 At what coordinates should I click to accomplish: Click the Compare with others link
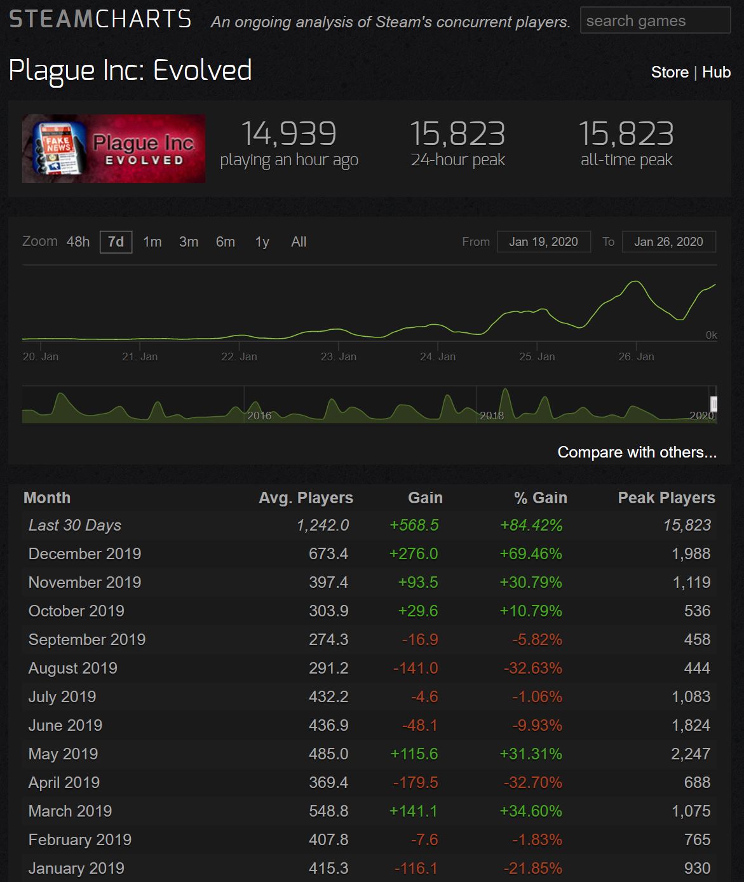pos(637,452)
